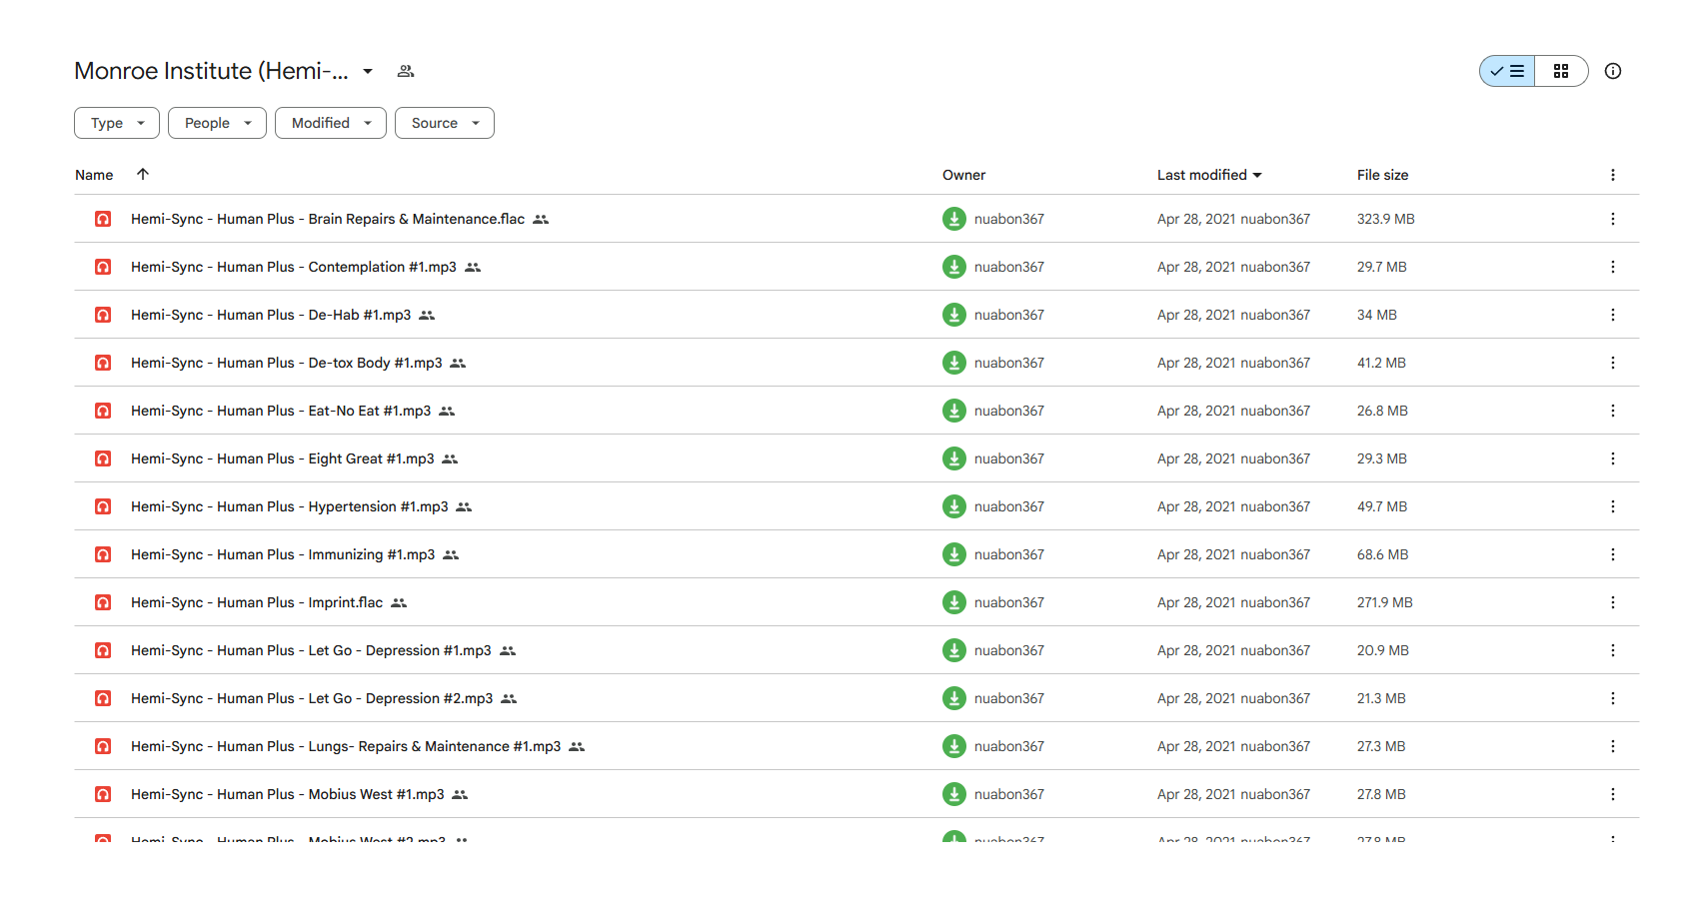Click the File size column header
The image size is (1707, 903).
pos(1382,175)
